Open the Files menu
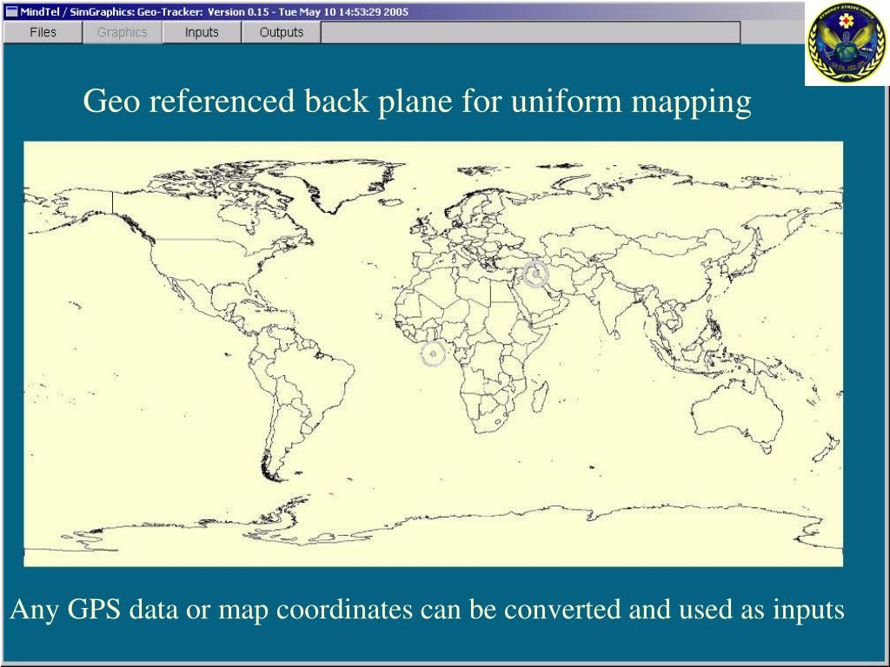Screen dimensions: 890x667 pos(43,32)
